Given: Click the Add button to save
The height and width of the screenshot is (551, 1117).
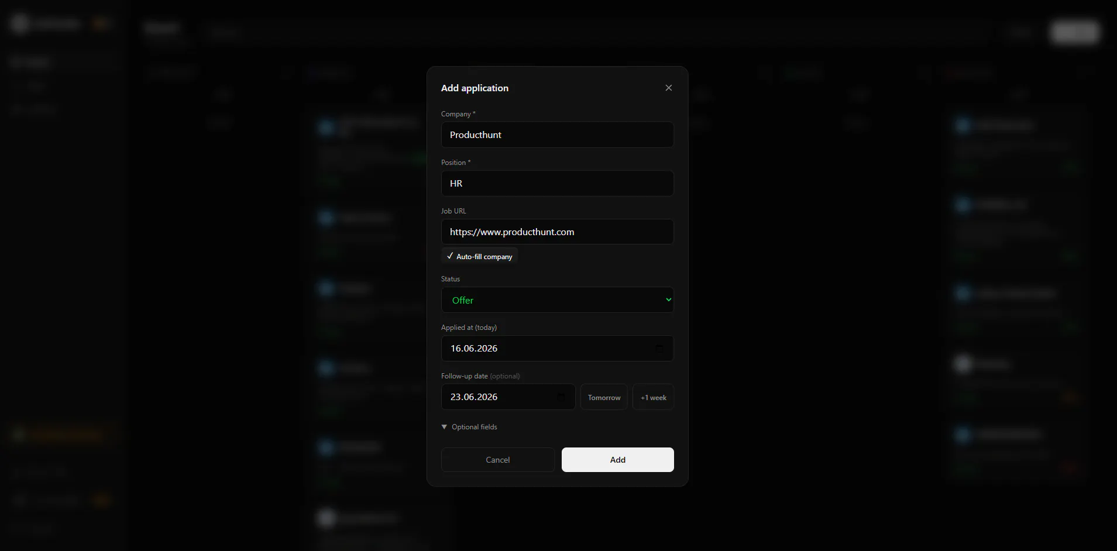Looking at the screenshot, I should pyautogui.click(x=617, y=460).
